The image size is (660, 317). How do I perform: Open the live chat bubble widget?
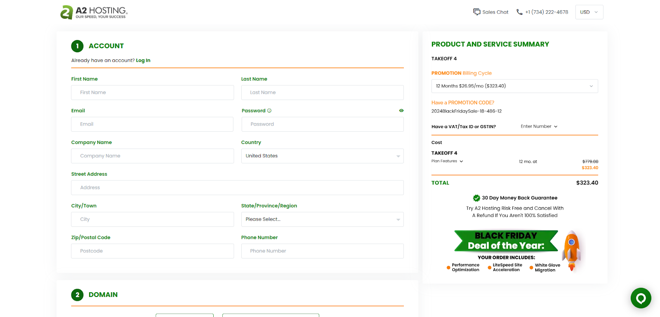[641, 298]
